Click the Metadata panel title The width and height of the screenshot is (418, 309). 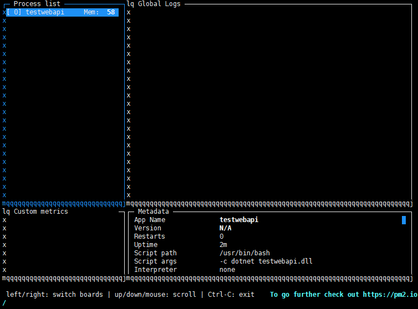point(153,212)
